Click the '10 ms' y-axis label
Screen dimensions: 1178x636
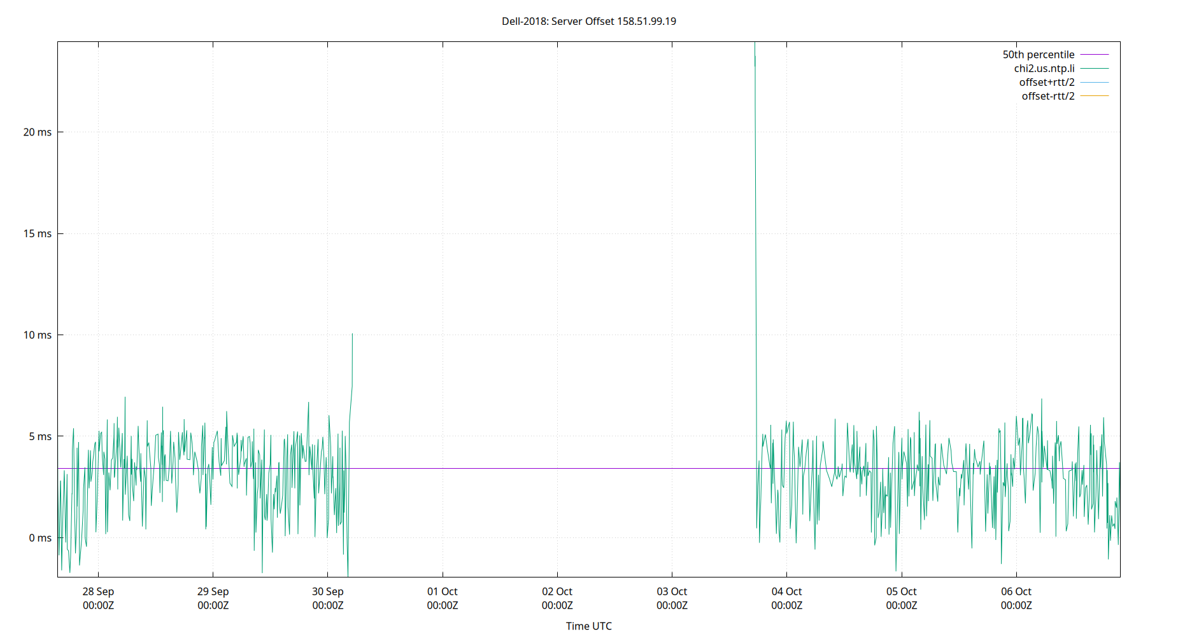(38, 335)
